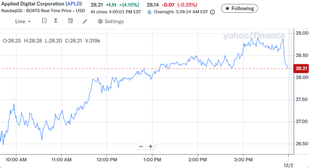Toggle the Following star button
Screen dimensions: 309x168
pos(240,8)
